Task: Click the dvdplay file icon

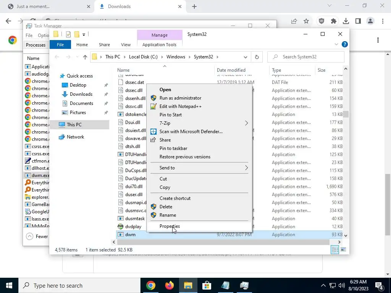Action: [x=120, y=227]
